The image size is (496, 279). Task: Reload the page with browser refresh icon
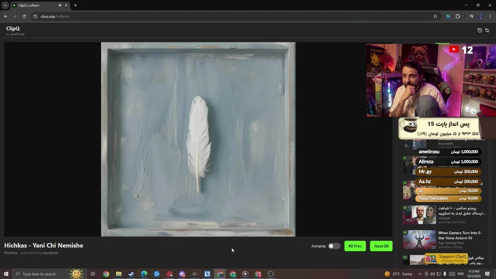(24, 16)
